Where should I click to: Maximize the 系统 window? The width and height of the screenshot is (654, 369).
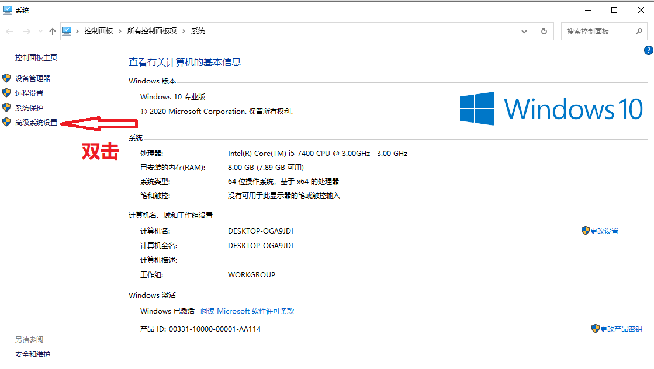pyautogui.click(x=614, y=10)
